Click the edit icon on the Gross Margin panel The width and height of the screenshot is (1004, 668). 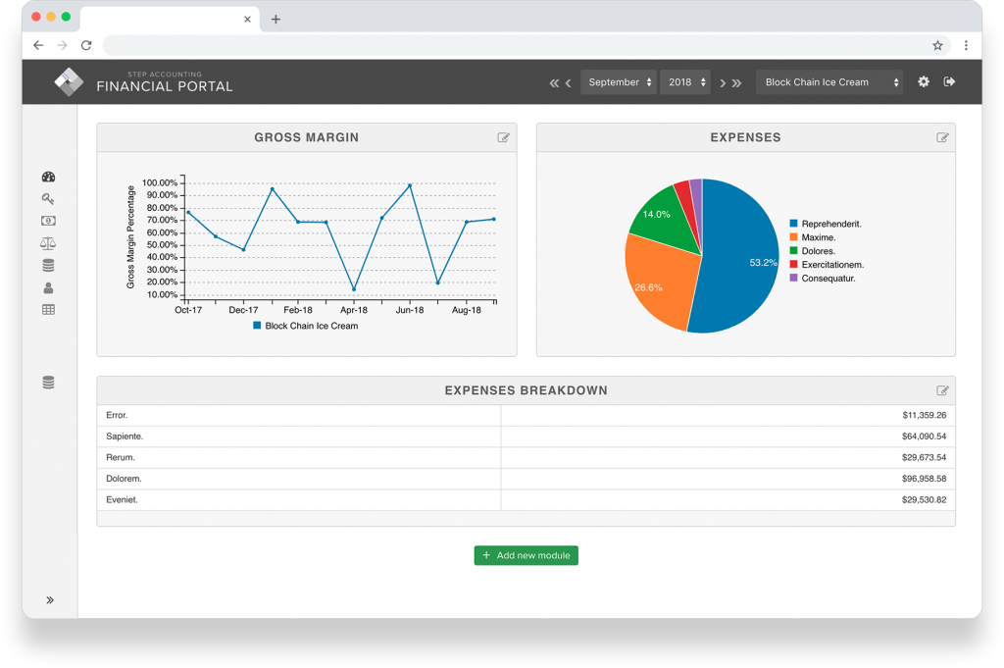coord(504,137)
